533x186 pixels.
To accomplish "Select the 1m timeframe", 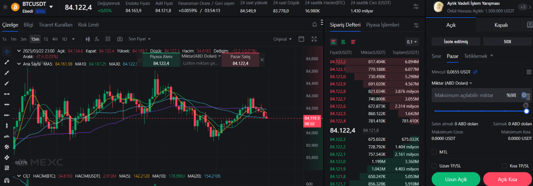I will click(14, 39).
